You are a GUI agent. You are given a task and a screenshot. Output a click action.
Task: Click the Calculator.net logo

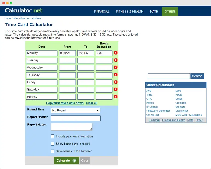(x=24, y=11)
